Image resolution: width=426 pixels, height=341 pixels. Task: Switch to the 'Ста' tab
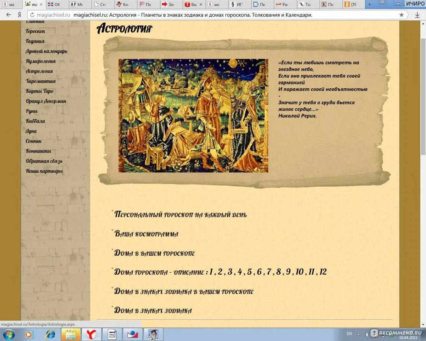tap(102, 4)
